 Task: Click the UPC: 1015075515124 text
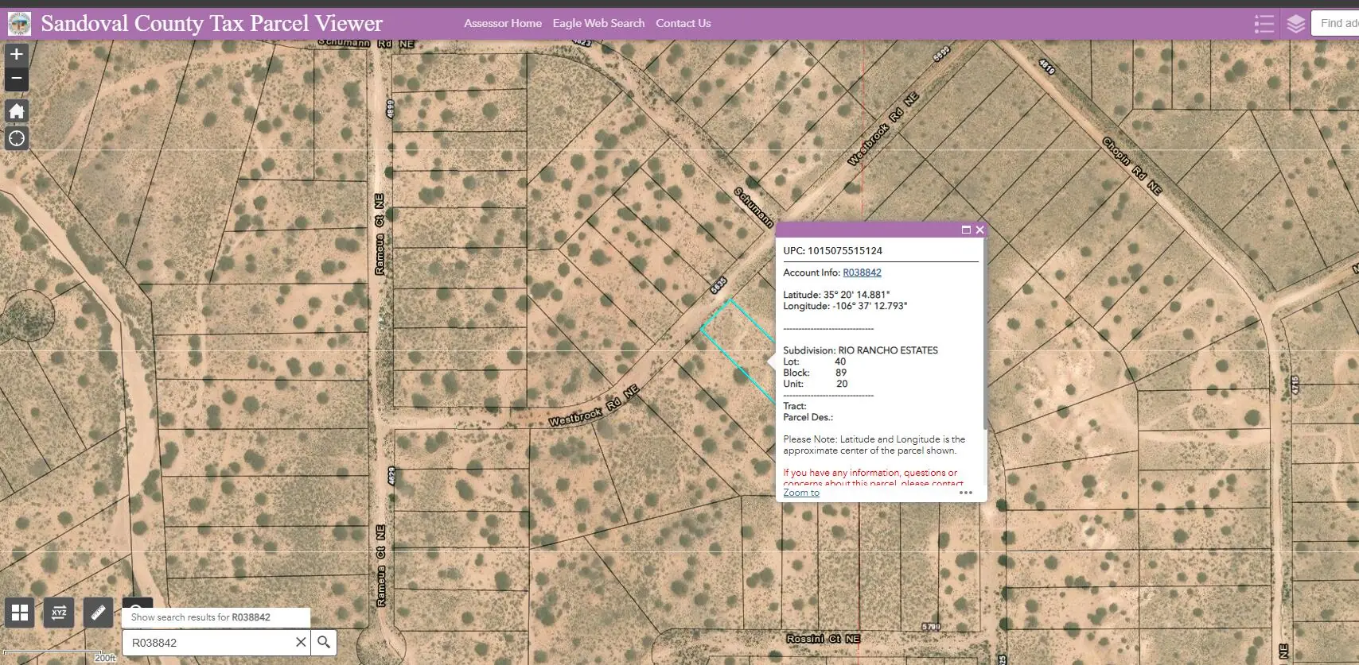(x=832, y=250)
